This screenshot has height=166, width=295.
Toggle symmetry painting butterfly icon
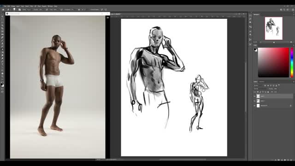click(x=106, y=10)
